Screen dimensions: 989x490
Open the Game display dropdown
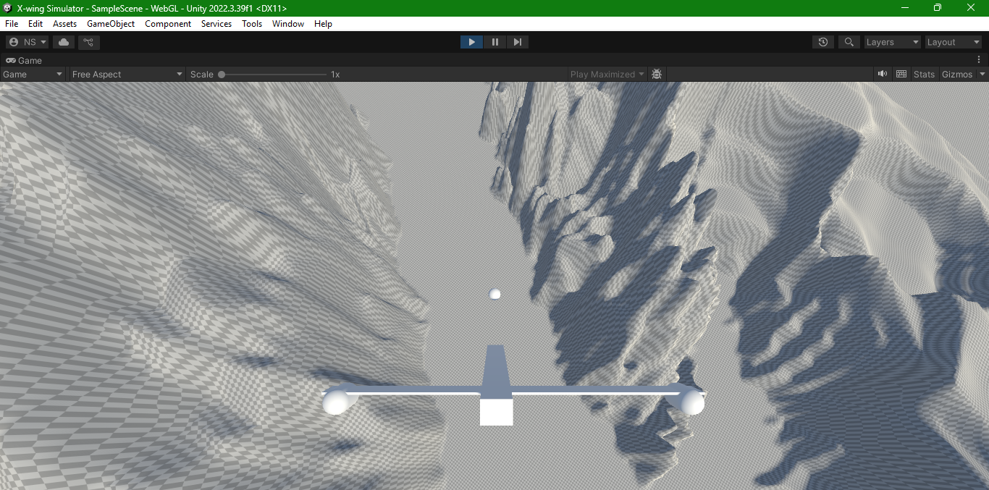33,74
